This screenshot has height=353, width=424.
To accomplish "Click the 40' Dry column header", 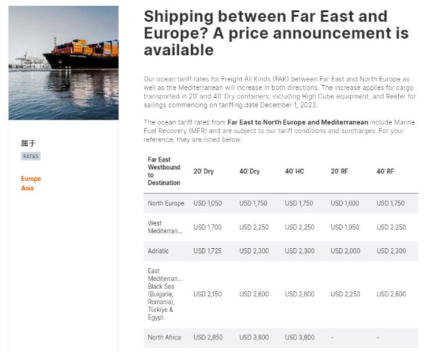I will tap(249, 172).
